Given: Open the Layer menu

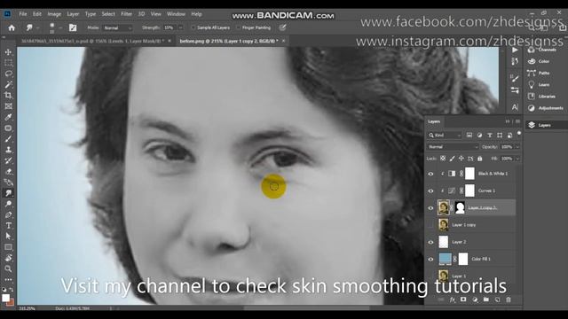Looking at the screenshot, I should point(73,14).
